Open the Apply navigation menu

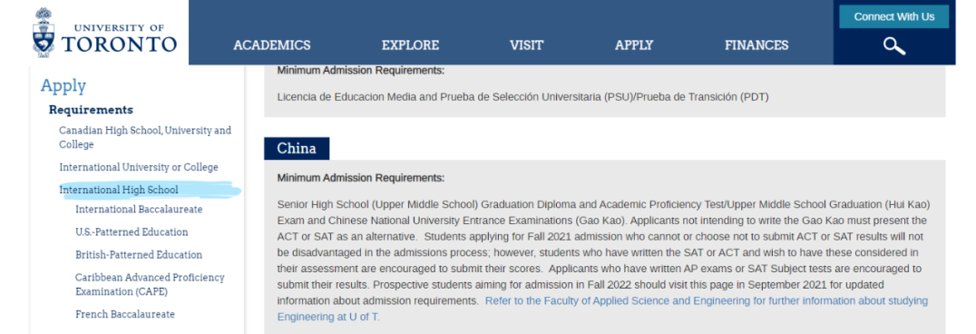point(634,44)
